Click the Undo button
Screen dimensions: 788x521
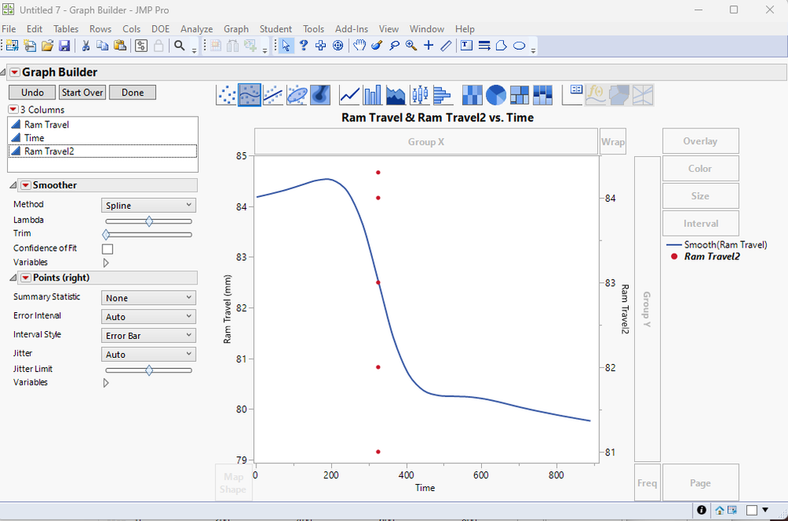(x=32, y=92)
